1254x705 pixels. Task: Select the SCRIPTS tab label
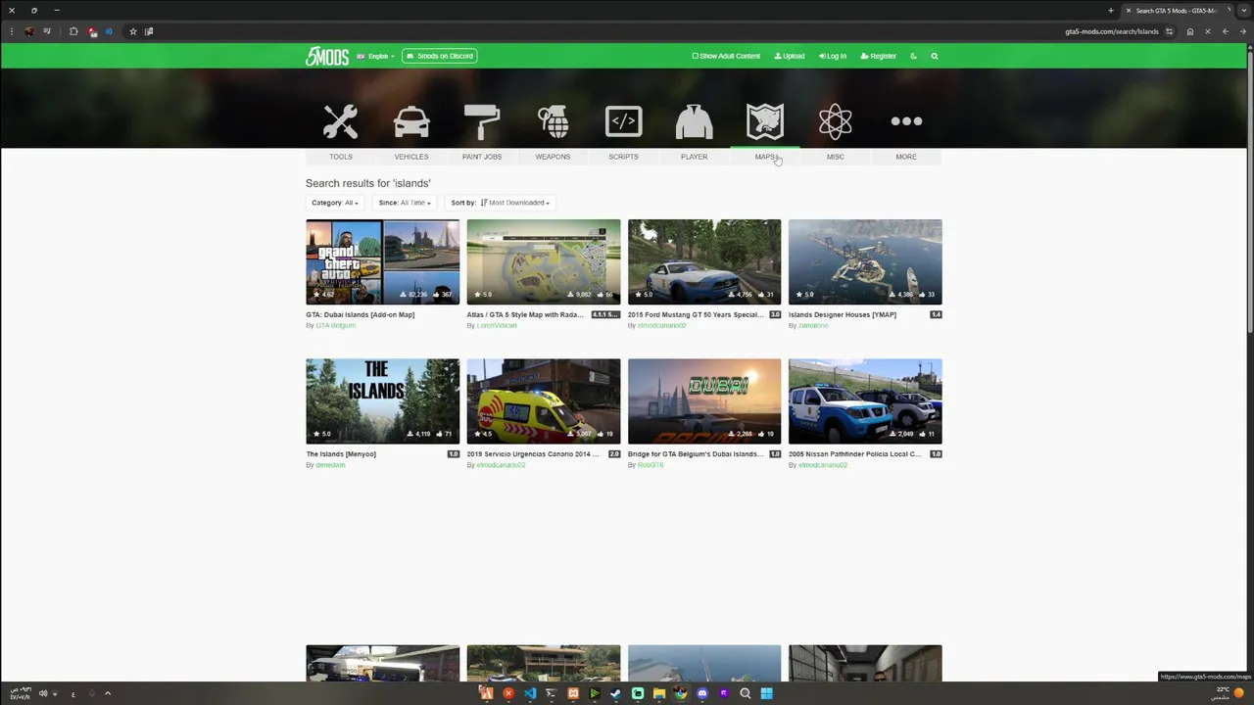tap(623, 157)
